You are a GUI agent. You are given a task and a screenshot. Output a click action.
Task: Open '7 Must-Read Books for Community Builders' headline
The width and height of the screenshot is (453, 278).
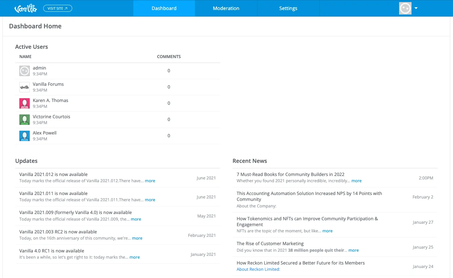[x=291, y=175]
